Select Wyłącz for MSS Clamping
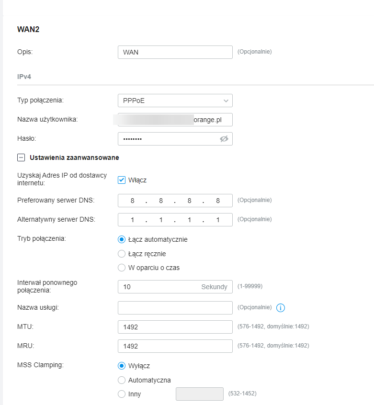Viewport: 374px width, 405px height. [x=122, y=366]
